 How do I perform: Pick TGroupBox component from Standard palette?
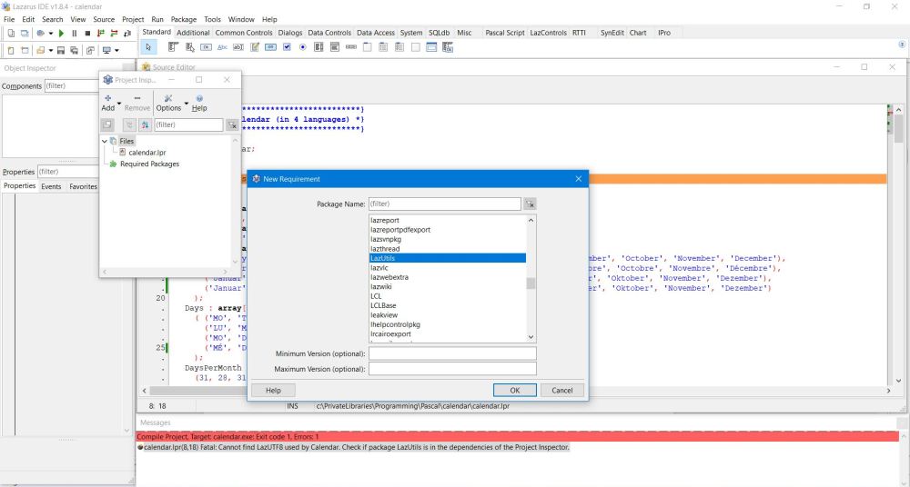(367, 47)
